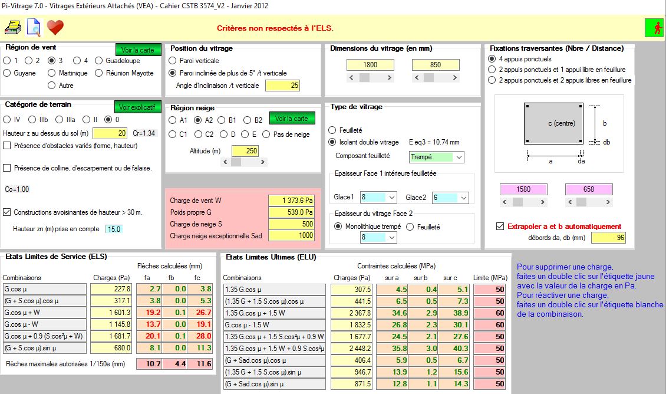Choose the Feuilleté glazing type

pos(332,130)
